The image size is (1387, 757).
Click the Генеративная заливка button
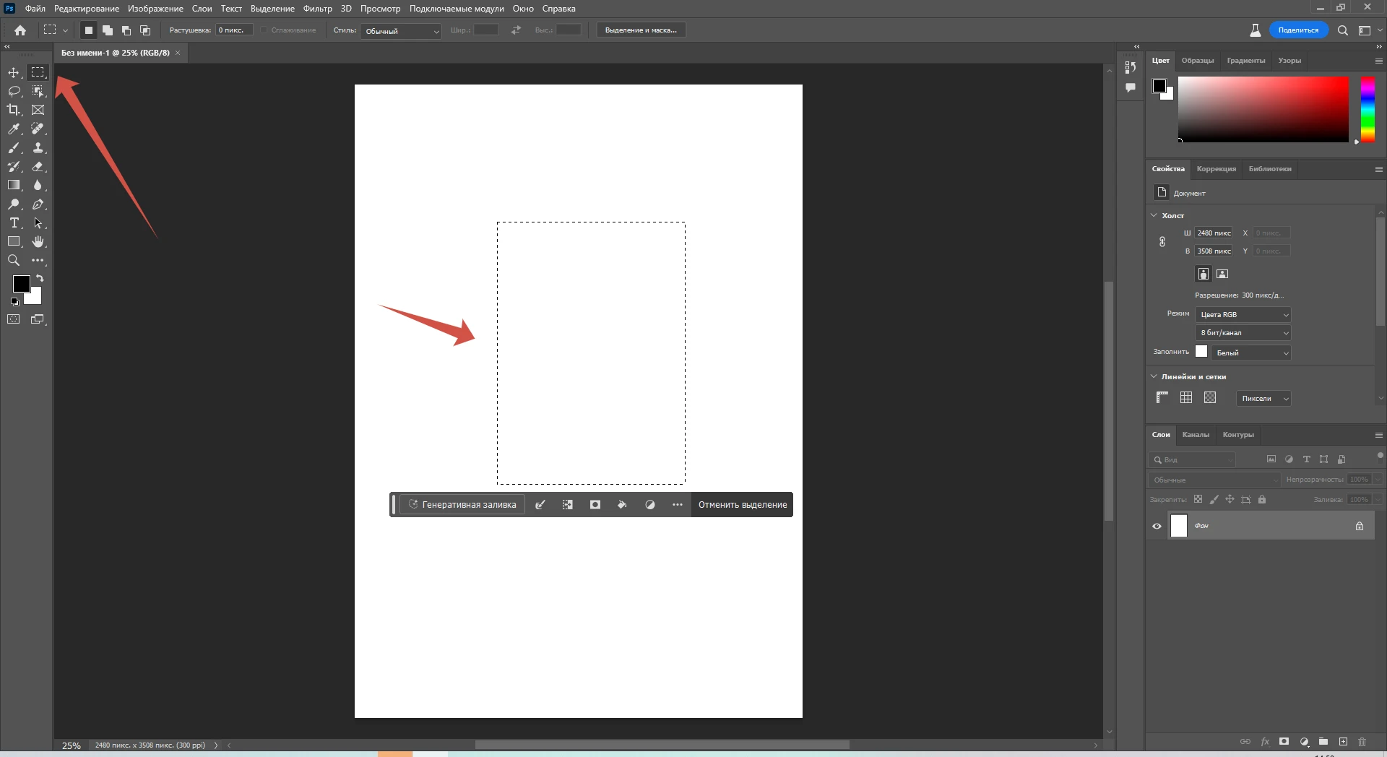[462, 505]
